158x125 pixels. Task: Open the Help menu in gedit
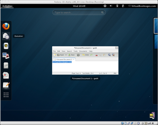click(90, 51)
